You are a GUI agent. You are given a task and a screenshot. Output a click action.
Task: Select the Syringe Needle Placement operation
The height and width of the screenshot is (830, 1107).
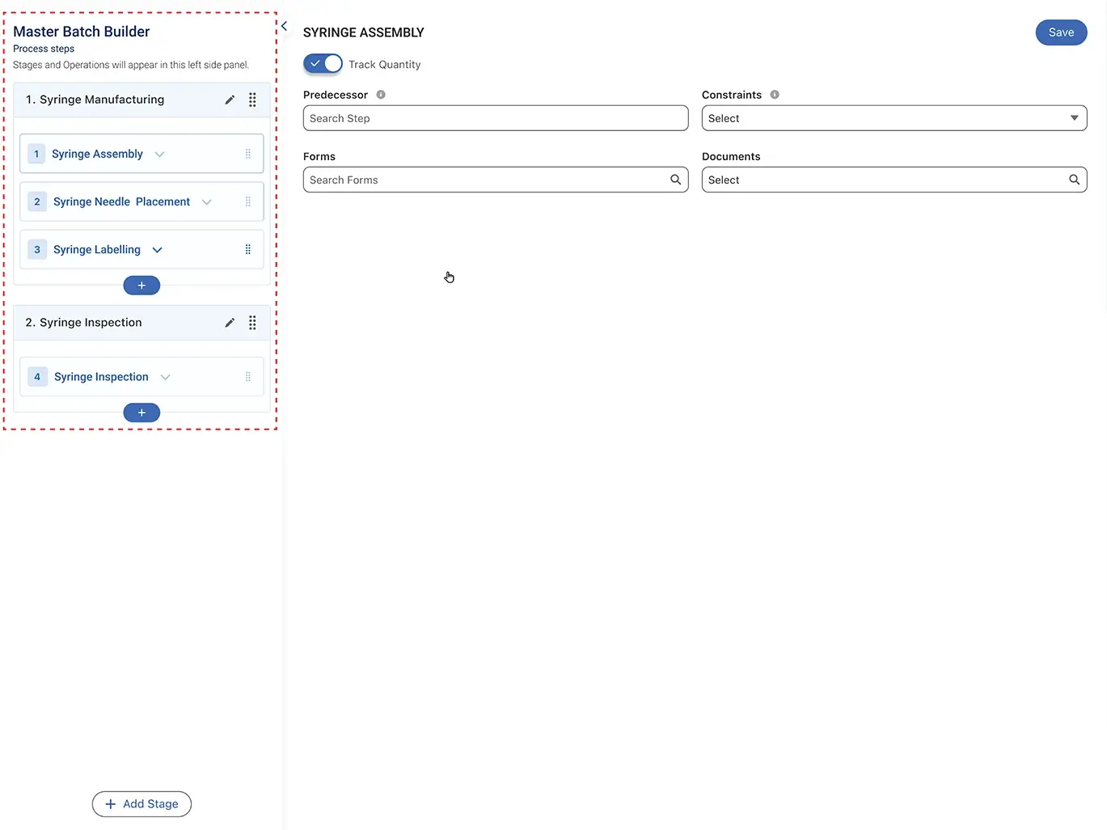tap(142, 201)
